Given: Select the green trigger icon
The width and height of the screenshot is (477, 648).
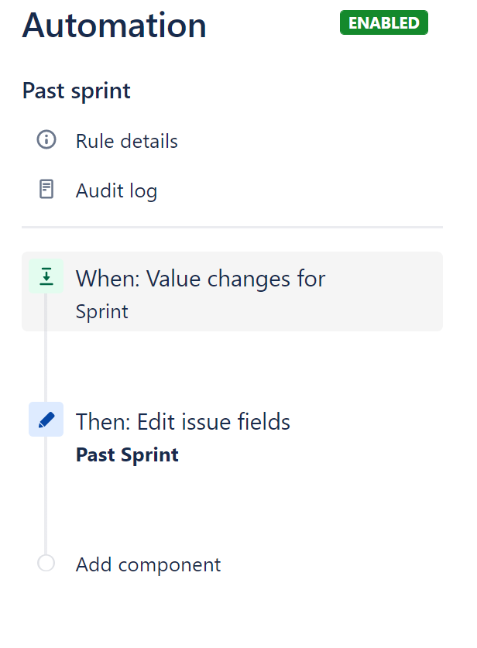Looking at the screenshot, I should 46,277.
